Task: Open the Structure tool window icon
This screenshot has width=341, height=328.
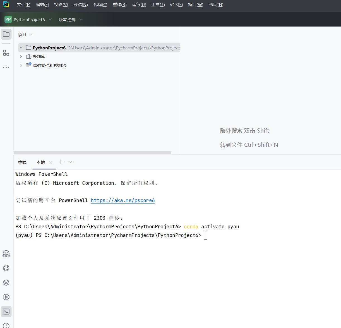Action: (6, 53)
